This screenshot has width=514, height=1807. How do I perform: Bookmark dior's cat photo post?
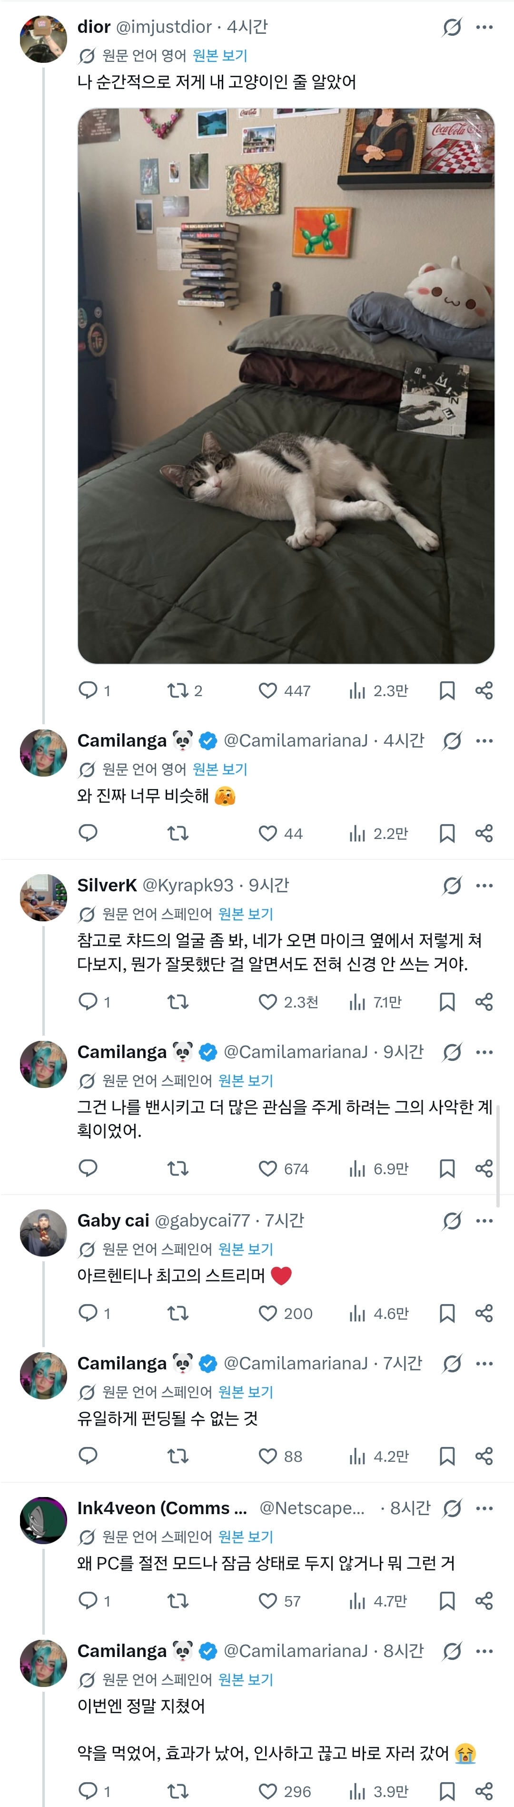coord(447,691)
